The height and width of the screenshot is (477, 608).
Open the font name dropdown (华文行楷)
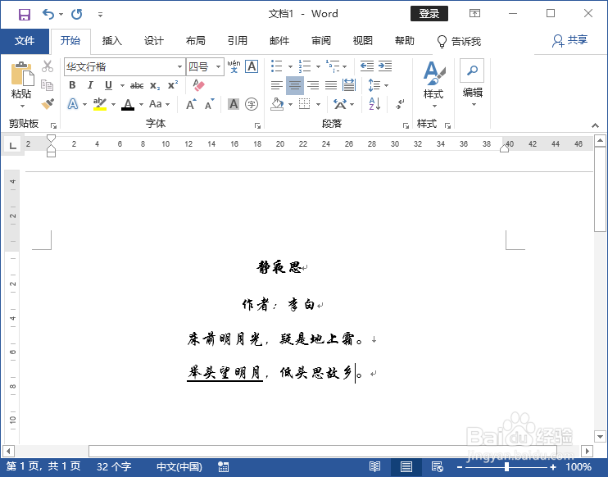(179, 66)
